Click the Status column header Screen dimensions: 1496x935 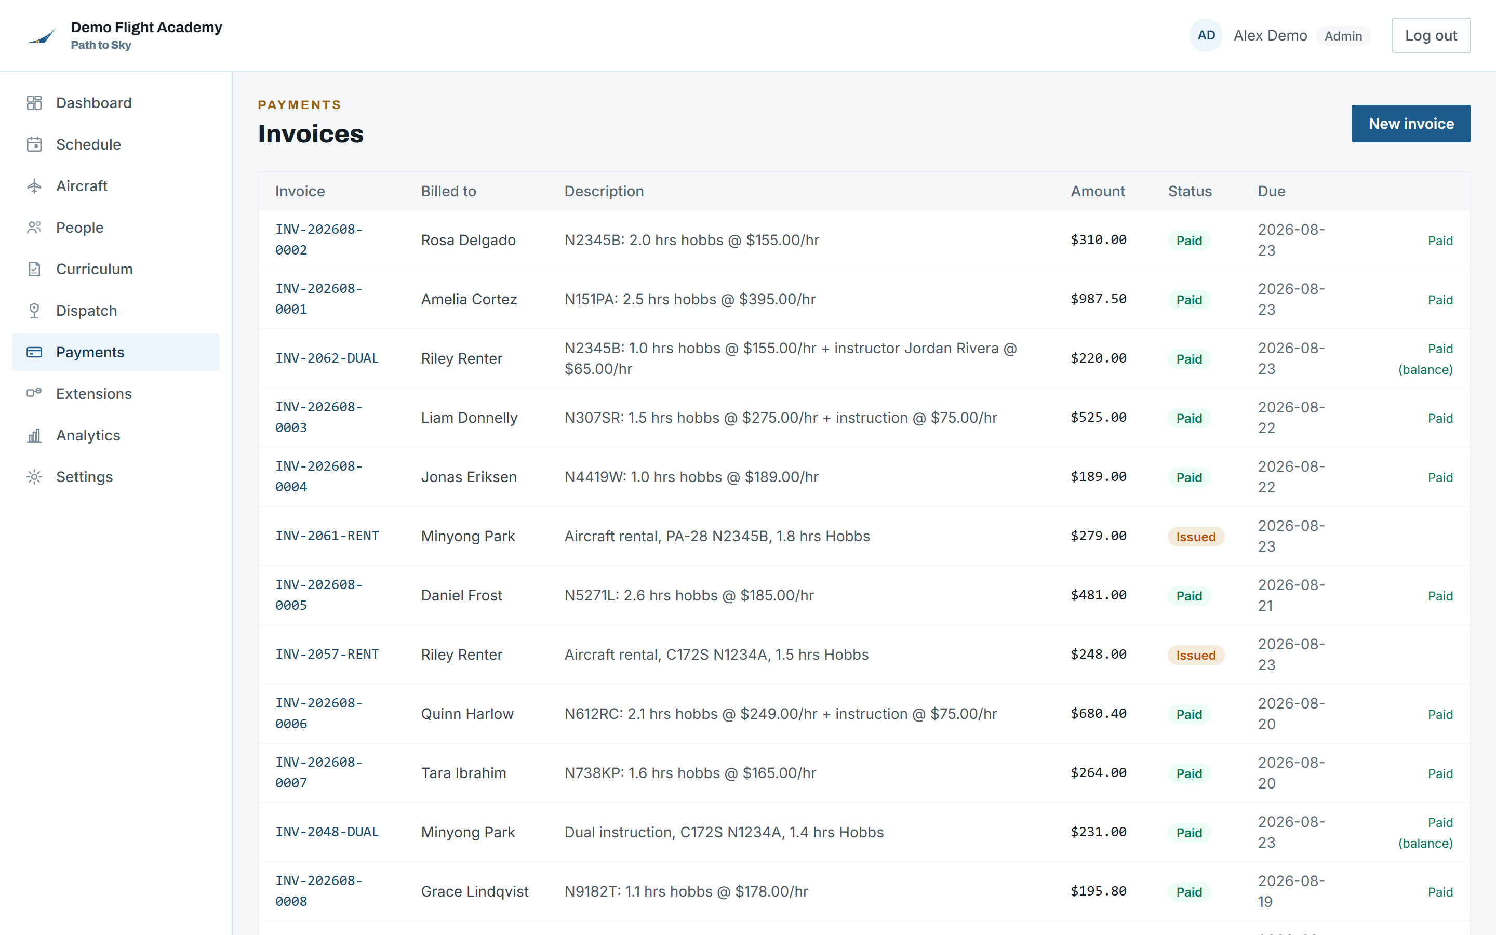(1190, 191)
